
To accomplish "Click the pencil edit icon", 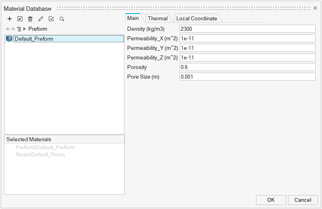I will click(41, 19).
